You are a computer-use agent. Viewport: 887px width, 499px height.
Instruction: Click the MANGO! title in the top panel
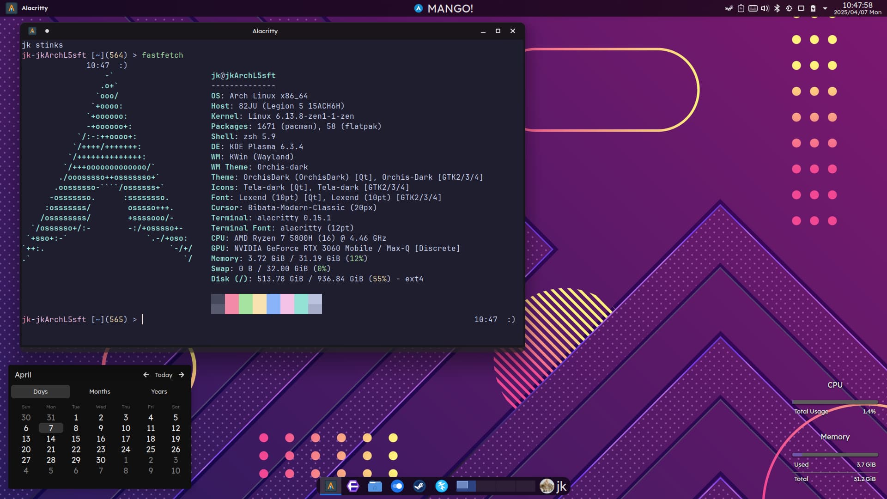coord(450,8)
